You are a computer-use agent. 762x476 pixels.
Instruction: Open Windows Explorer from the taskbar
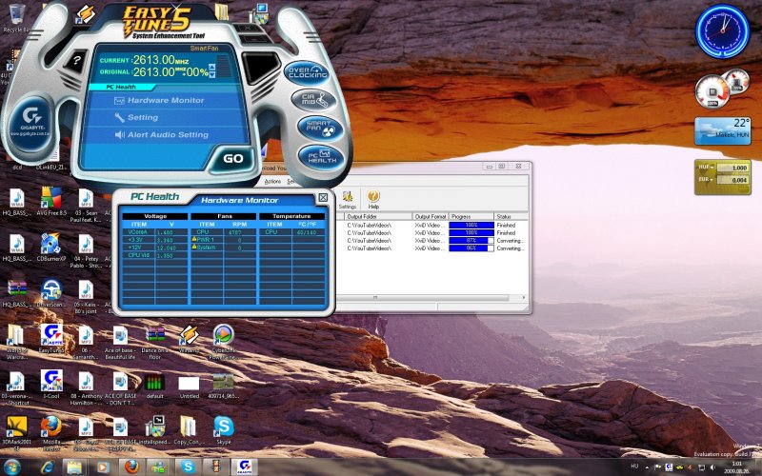[x=74, y=467]
